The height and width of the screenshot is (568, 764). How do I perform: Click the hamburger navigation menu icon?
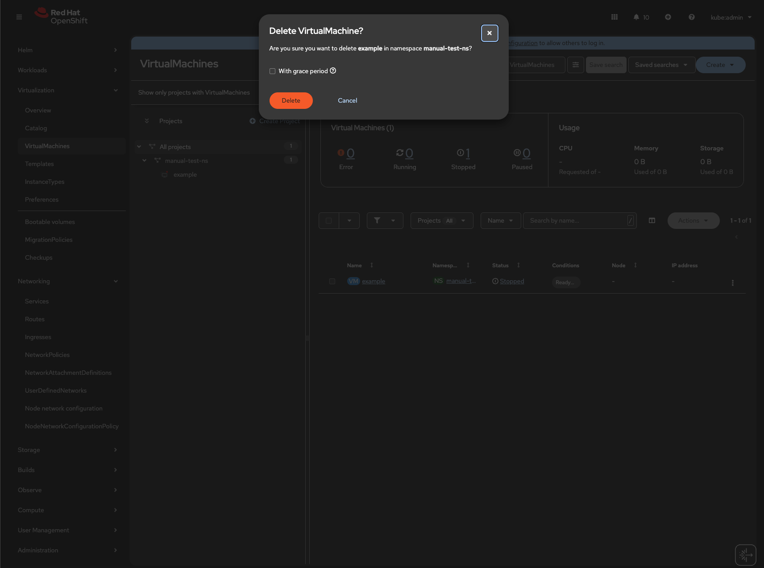pyautogui.click(x=19, y=17)
